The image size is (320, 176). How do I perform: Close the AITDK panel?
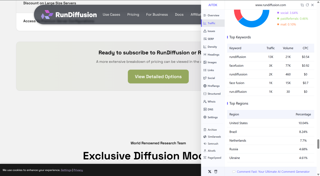click(x=313, y=5)
